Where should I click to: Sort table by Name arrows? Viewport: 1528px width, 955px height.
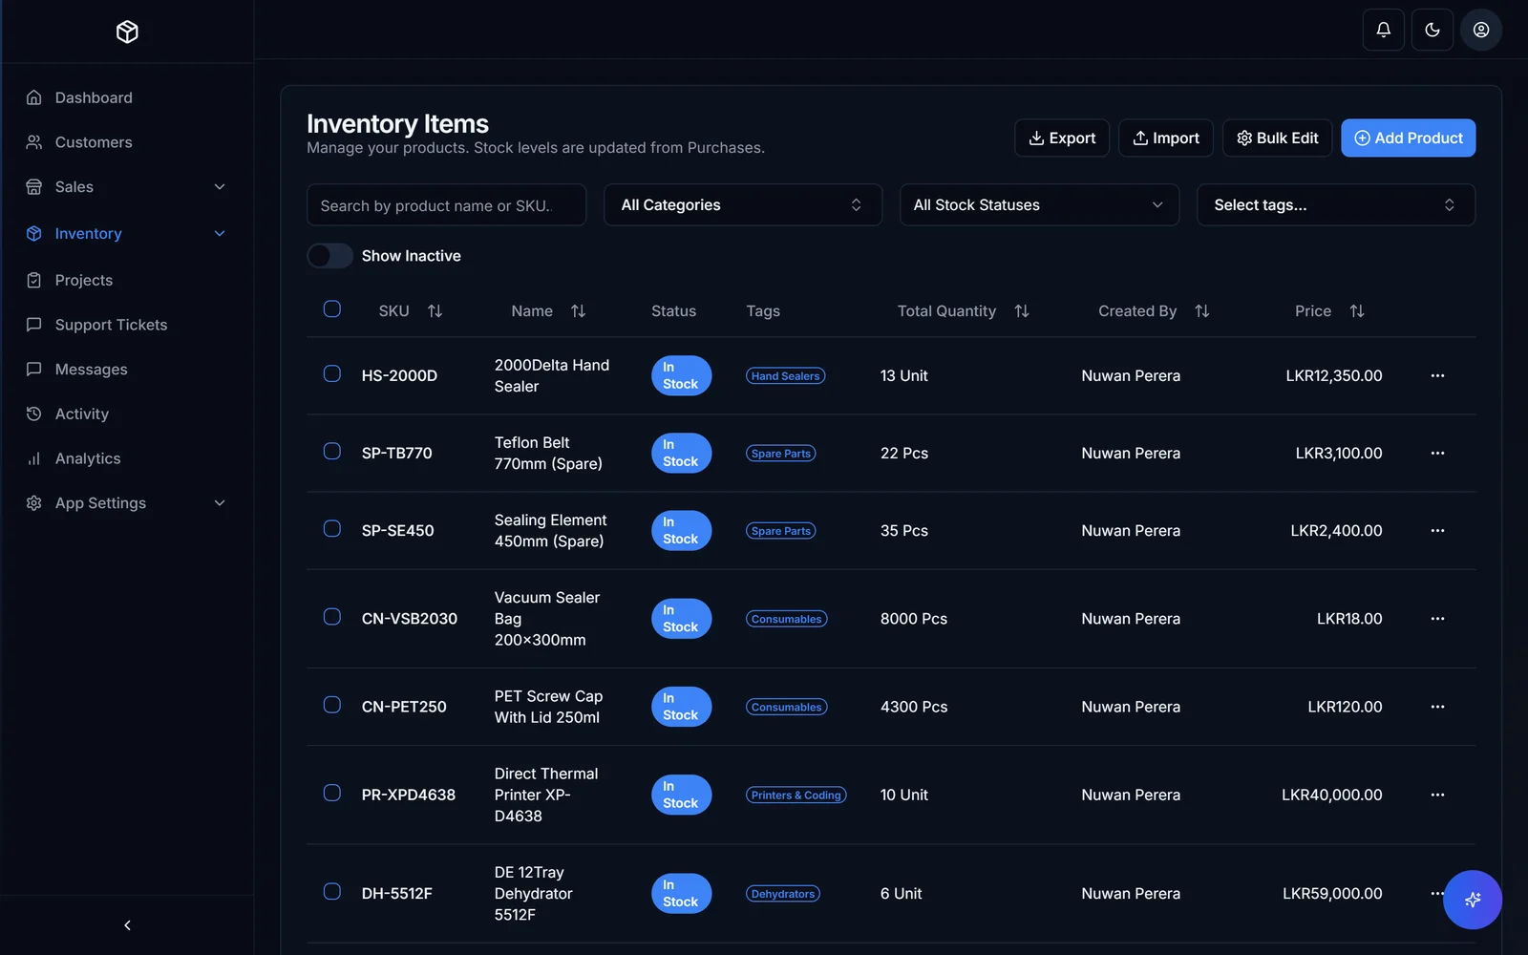coord(578,311)
